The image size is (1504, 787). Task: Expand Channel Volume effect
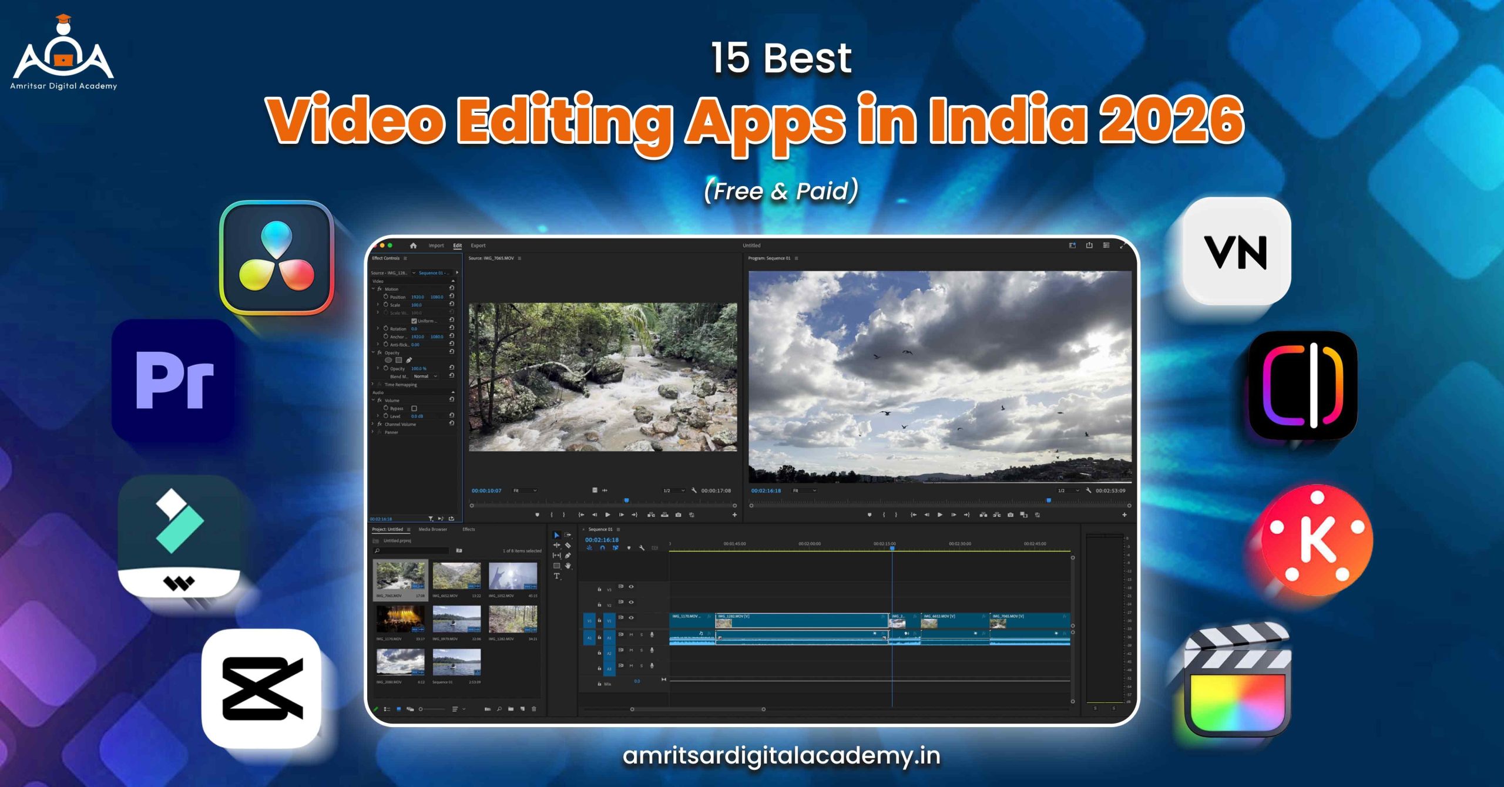coord(373,424)
